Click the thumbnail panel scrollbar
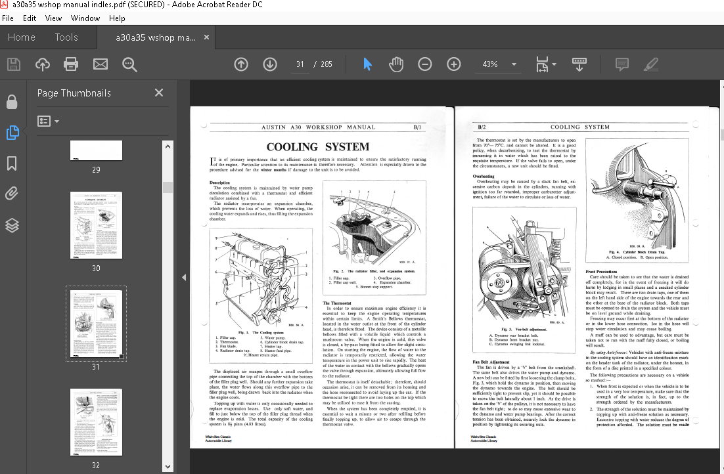The height and width of the screenshot is (474, 724). point(168,186)
